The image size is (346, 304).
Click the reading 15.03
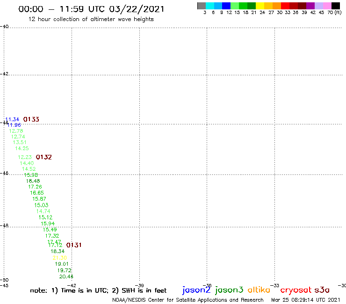(x=41, y=205)
